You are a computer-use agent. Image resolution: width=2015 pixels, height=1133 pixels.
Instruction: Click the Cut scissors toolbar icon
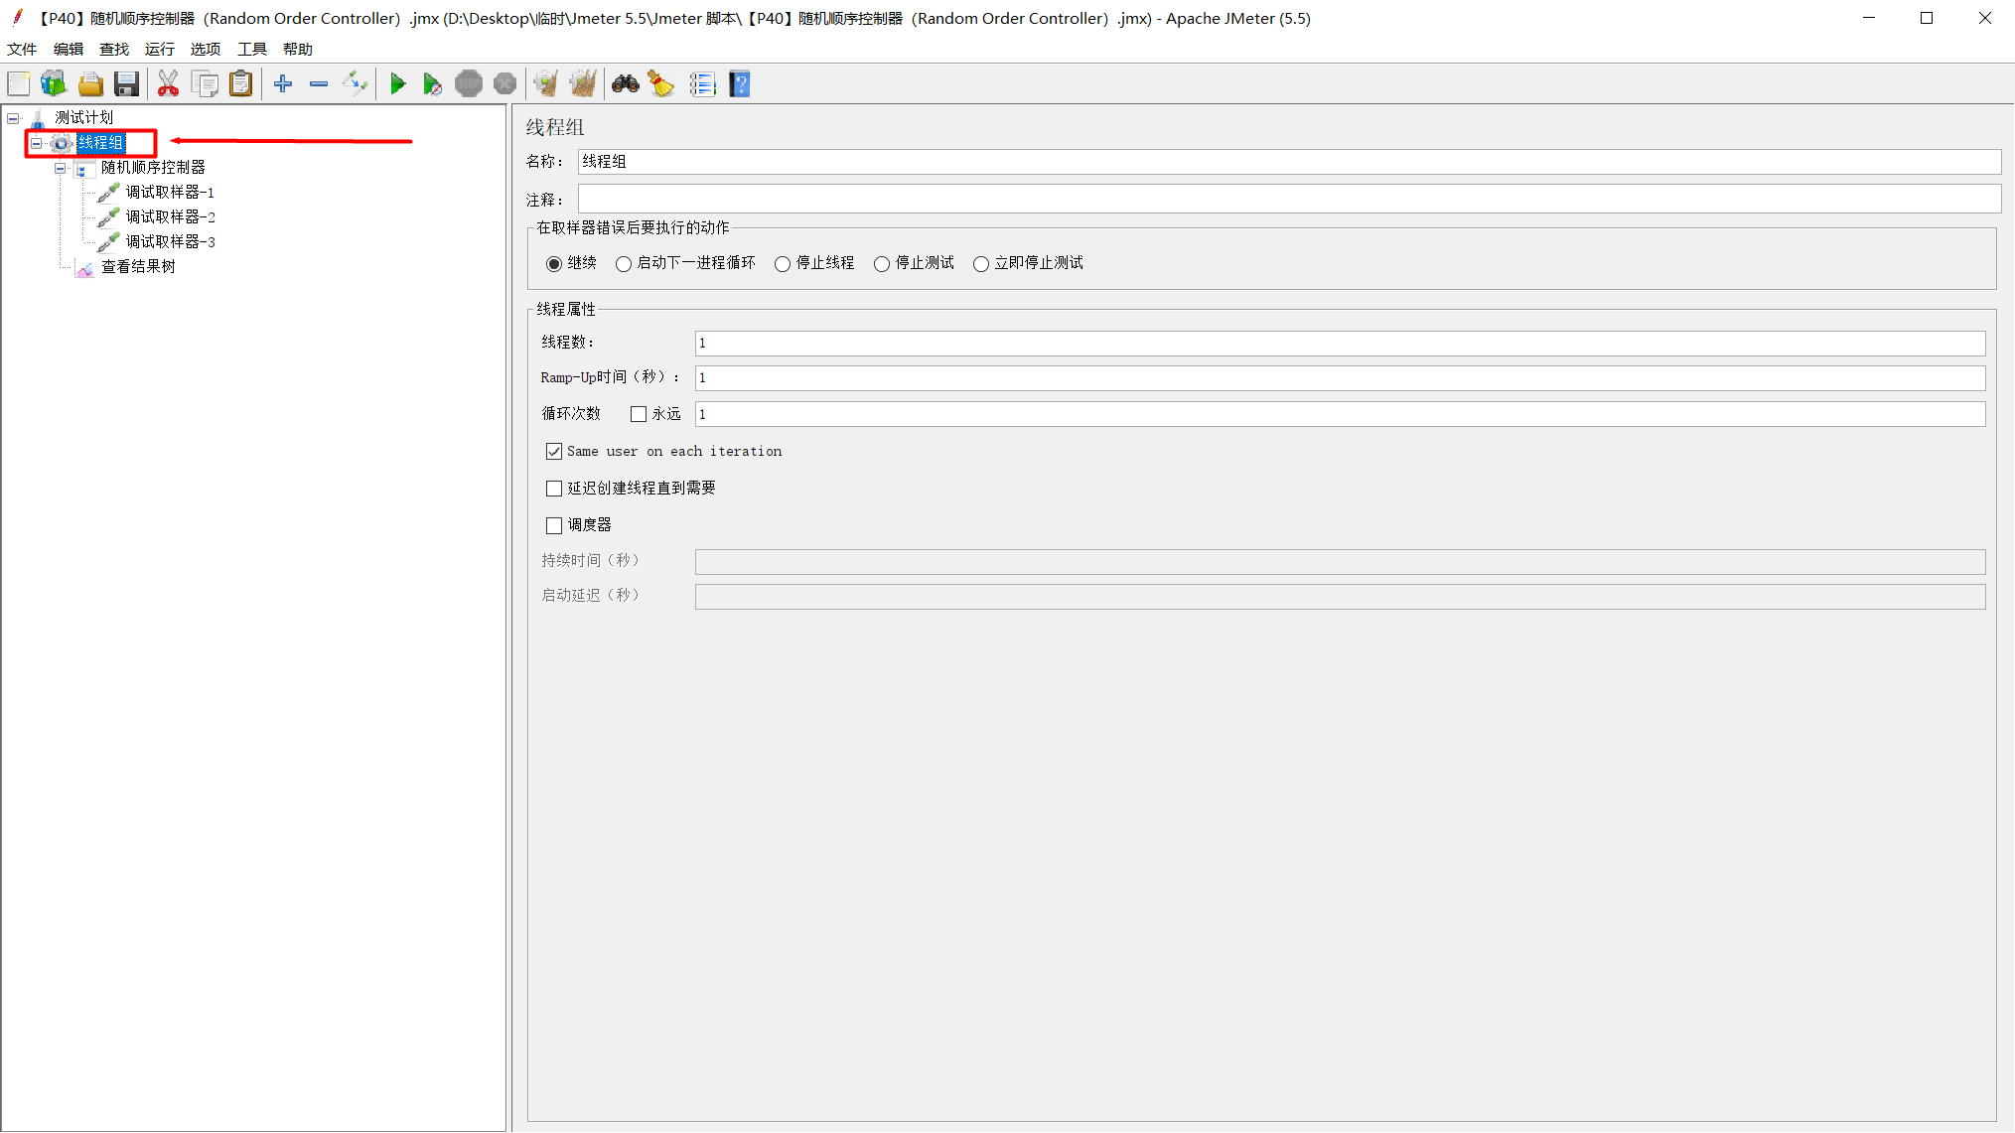tap(168, 84)
